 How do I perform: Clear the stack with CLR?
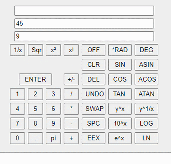(93, 64)
